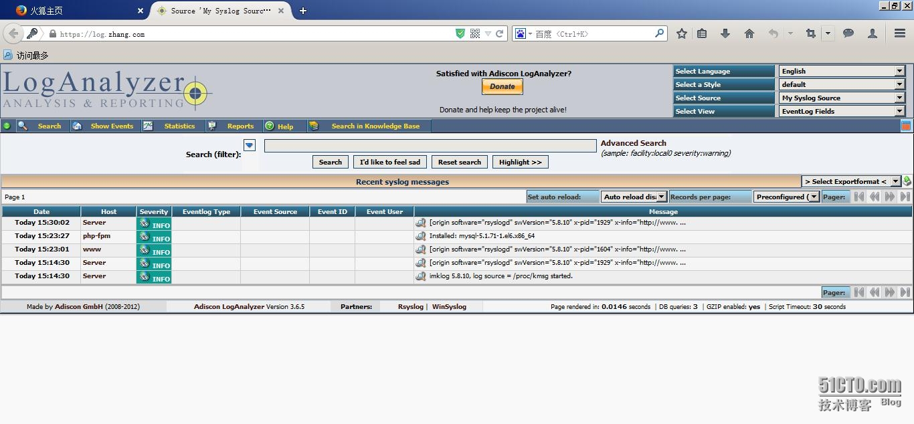Click the green shield icon in the address bar
This screenshot has width=914, height=424.
pyautogui.click(x=460, y=33)
